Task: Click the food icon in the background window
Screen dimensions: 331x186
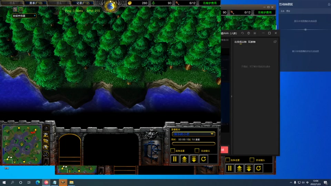Action: click(232, 12)
